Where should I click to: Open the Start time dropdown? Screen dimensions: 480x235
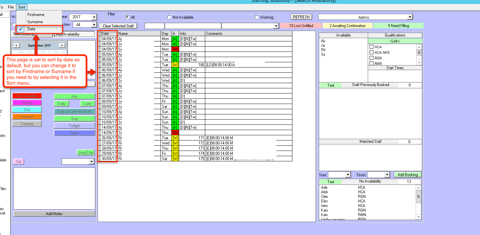(x=347, y=175)
